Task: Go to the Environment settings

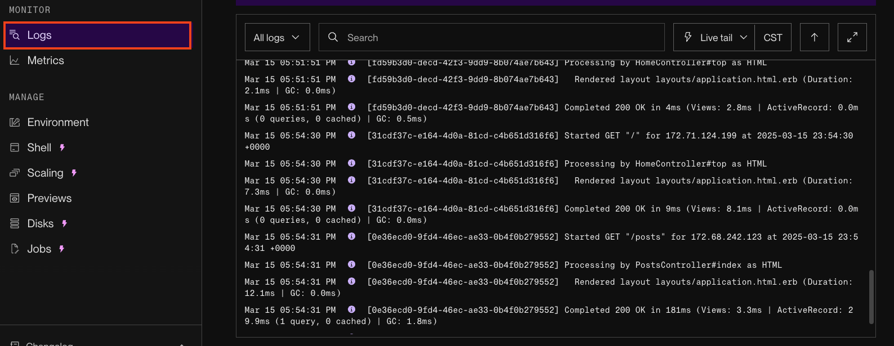Action: pos(58,123)
